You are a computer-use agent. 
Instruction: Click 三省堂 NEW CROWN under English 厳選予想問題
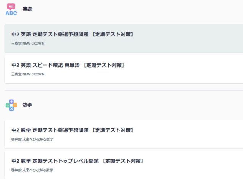click(x=28, y=44)
